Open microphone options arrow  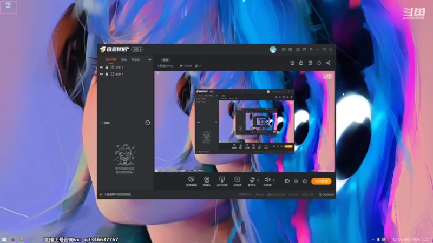[258, 180]
